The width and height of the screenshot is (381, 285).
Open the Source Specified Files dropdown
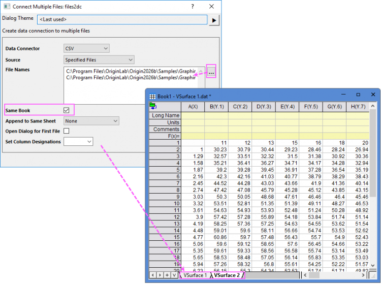[x=99, y=60]
